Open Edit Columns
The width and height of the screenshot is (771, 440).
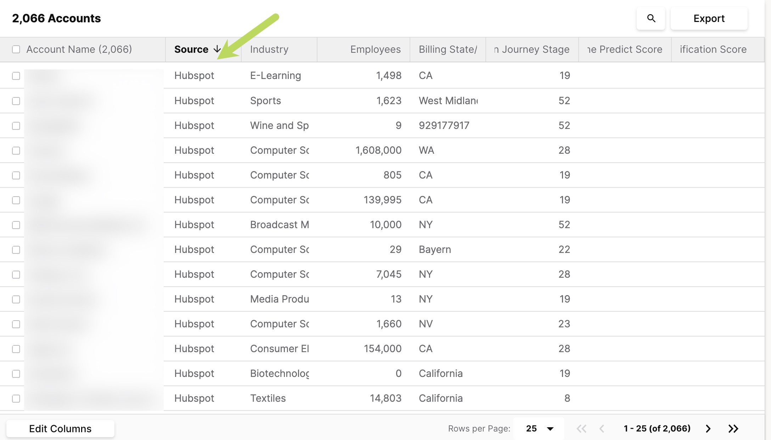(x=60, y=429)
